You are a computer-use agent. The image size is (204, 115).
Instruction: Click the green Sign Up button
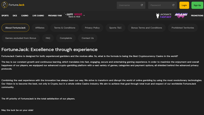197,5
